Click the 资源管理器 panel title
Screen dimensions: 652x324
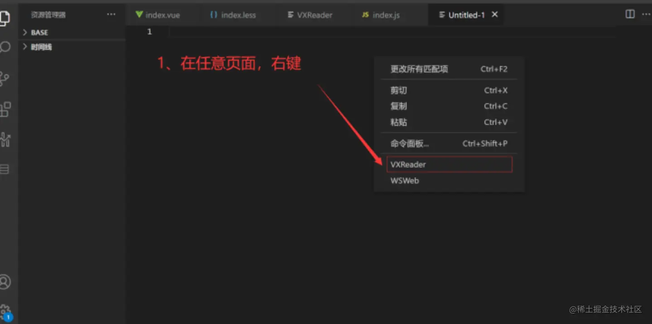pyautogui.click(x=48, y=15)
